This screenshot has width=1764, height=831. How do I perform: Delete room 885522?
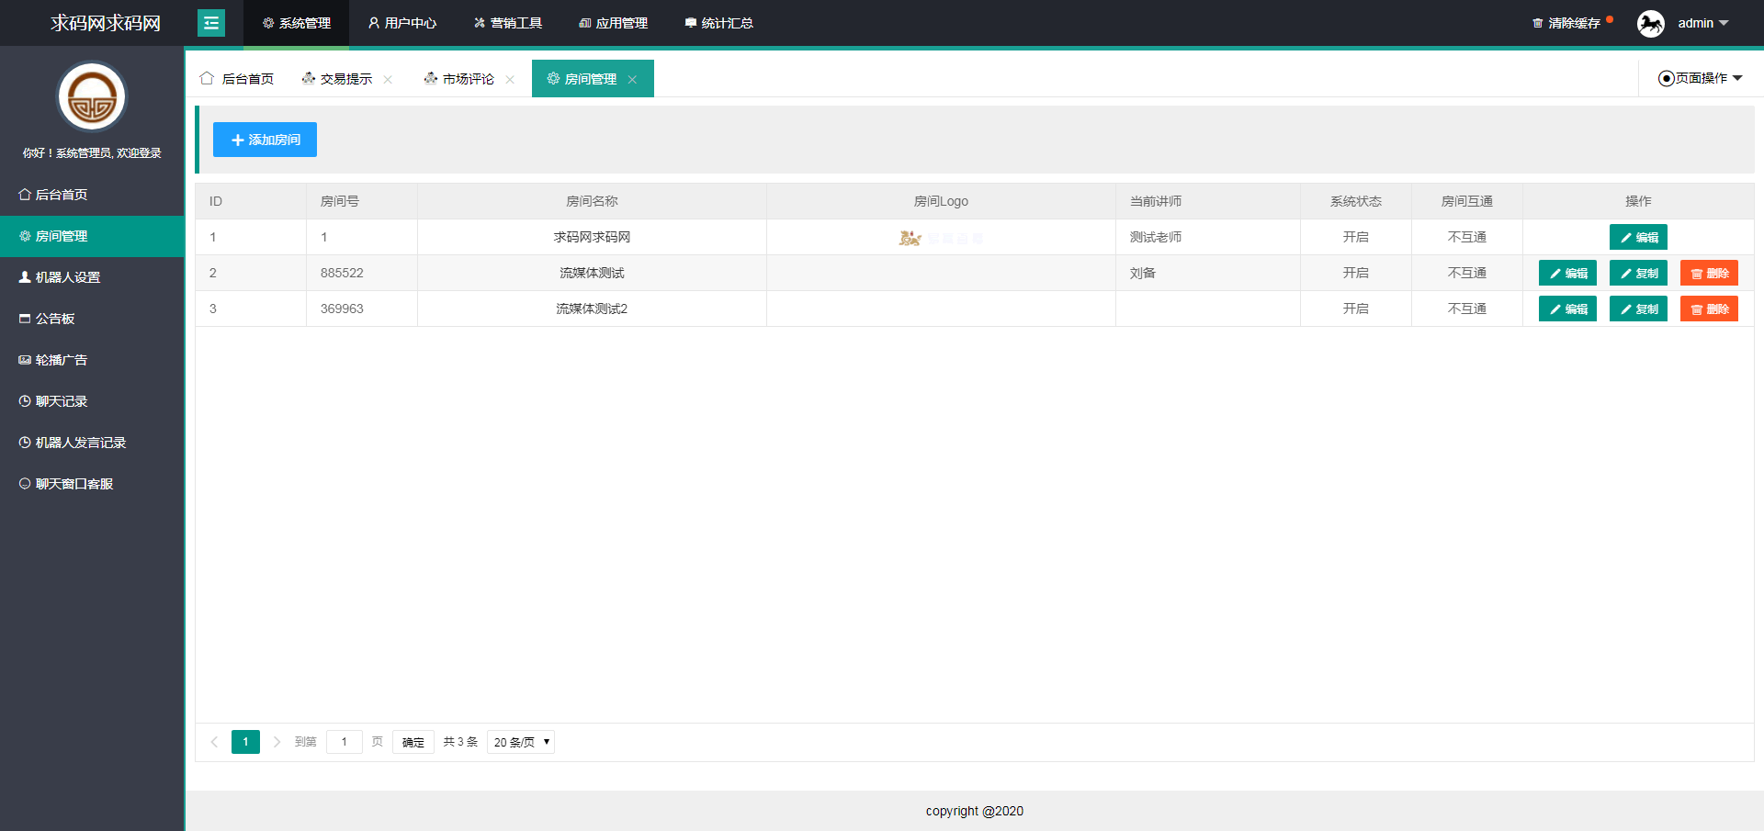[1709, 273]
